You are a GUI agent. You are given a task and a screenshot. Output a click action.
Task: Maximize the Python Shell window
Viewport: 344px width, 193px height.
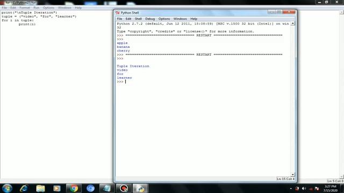click(x=278, y=12)
